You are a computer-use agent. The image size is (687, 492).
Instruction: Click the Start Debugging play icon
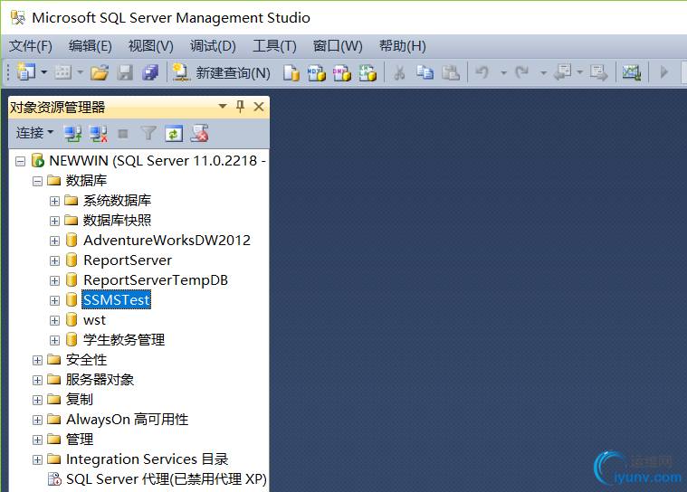tap(664, 71)
